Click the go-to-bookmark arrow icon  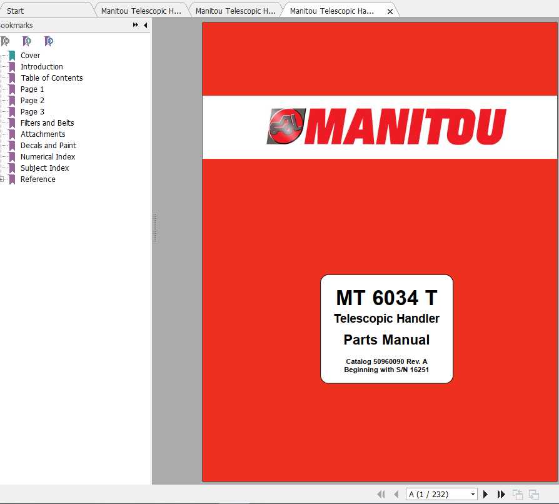pyautogui.click(x=48, y=41)
